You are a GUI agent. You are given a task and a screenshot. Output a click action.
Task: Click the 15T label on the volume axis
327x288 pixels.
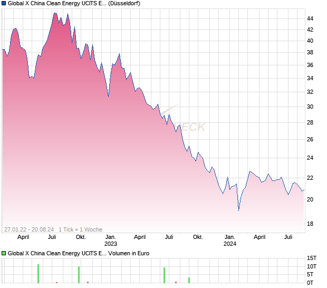pos(312,258)
